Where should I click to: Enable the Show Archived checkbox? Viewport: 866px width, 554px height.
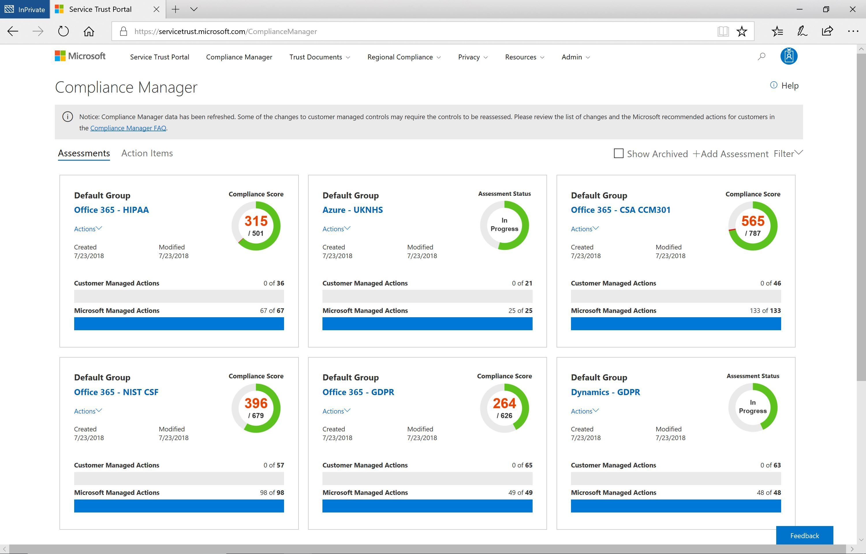[618, 154]
